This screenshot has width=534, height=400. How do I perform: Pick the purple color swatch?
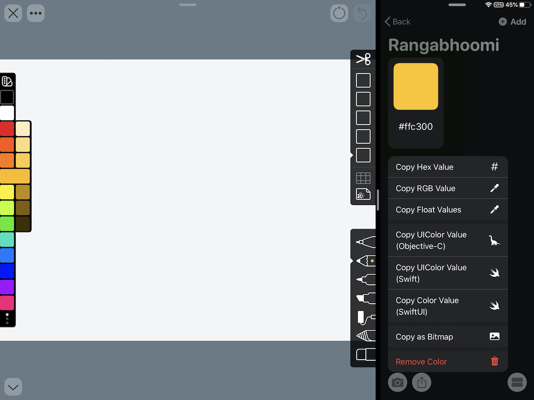tap(7, 287)
